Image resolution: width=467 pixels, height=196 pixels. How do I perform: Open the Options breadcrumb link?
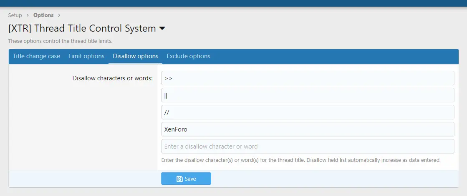43,15
